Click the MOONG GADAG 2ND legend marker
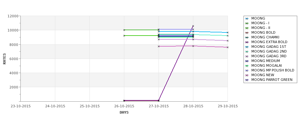Viewport: 306px width, 135px height. point(247,52)
